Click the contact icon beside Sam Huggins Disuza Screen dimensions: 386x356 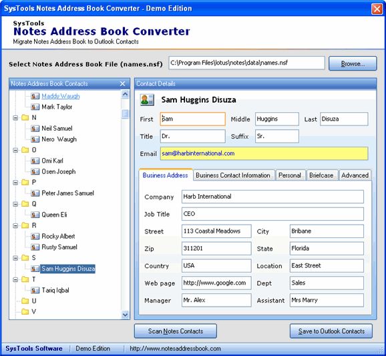tap(35, 269)
